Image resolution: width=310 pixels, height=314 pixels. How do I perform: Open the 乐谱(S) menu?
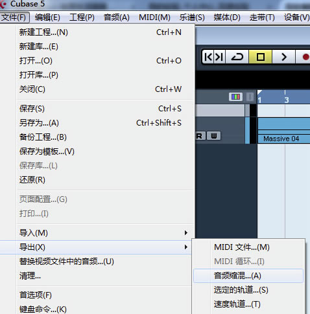(x=192, y=17)
